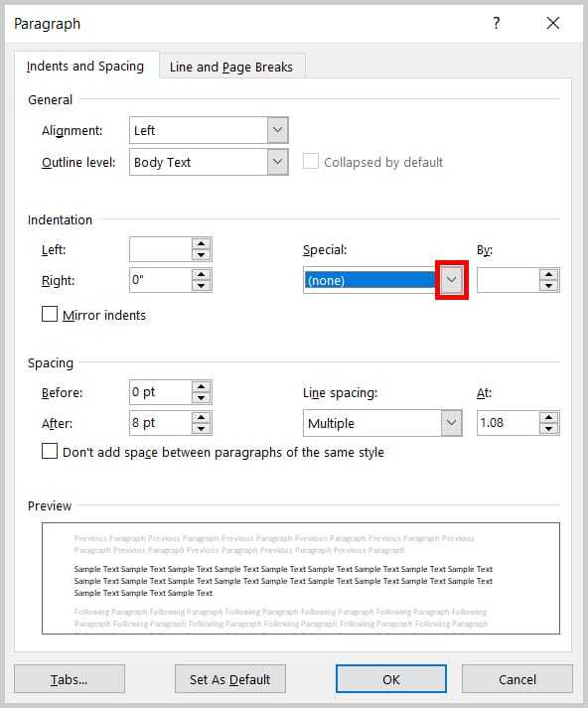Select the Indents and Spacing tab
Viewport: 588px width, 708px height.
click(85, 66)
